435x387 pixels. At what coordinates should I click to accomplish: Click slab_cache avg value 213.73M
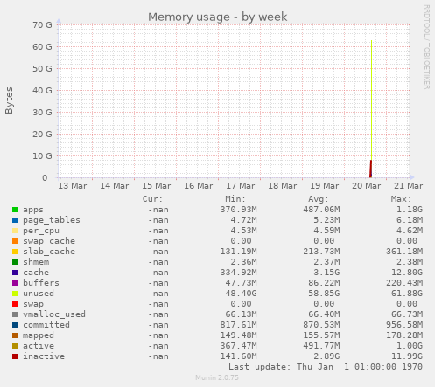321,252
